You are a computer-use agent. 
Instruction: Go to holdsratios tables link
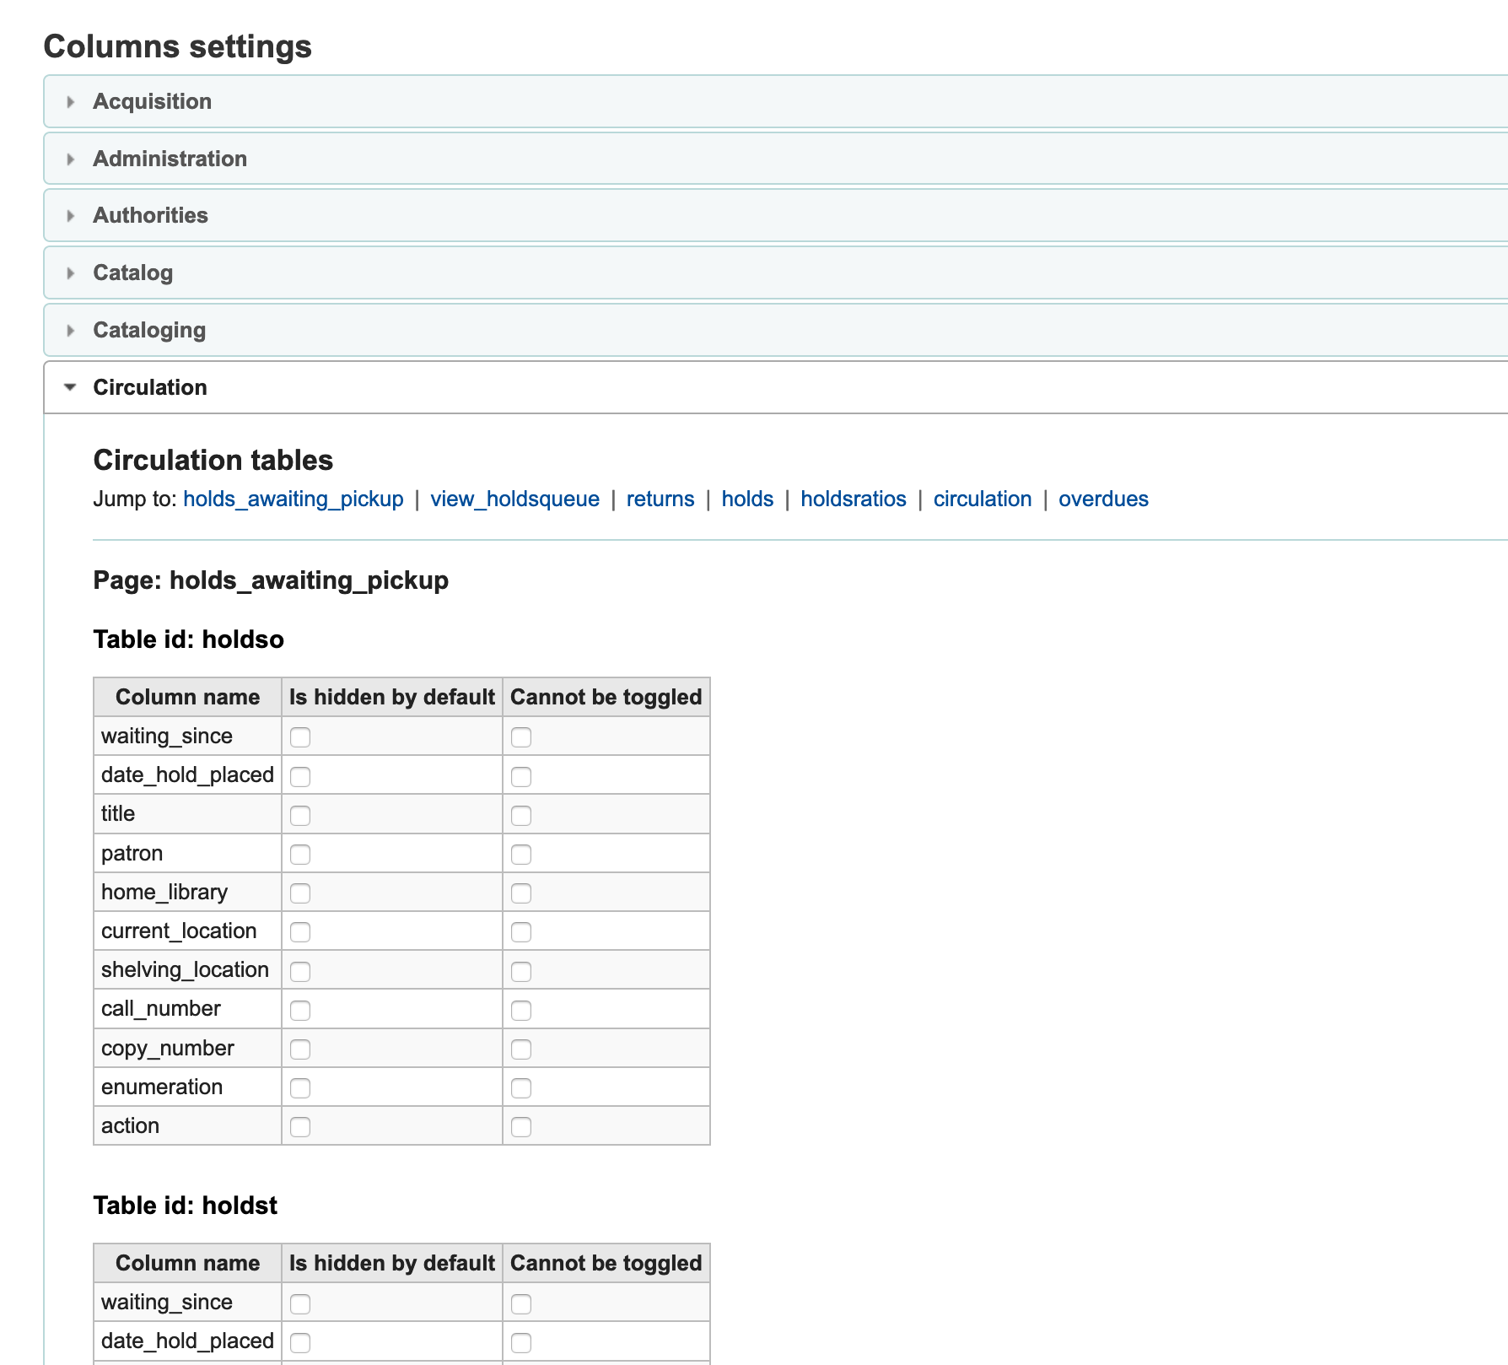[853, 499]
